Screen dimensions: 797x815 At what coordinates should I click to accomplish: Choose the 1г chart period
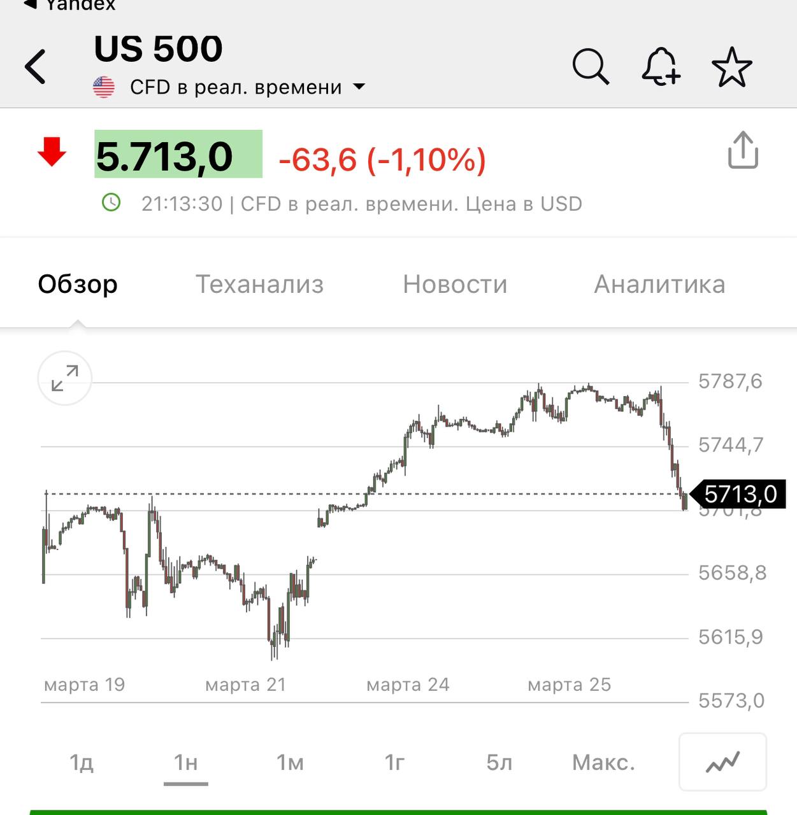(x=394, y=762)
